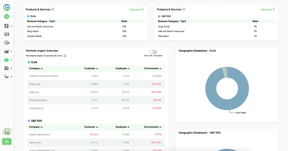The height and width of the screenshot is (151, 288).
Task: Toggle the Absolute / Adjusted switch
Action: coord(153,52)
